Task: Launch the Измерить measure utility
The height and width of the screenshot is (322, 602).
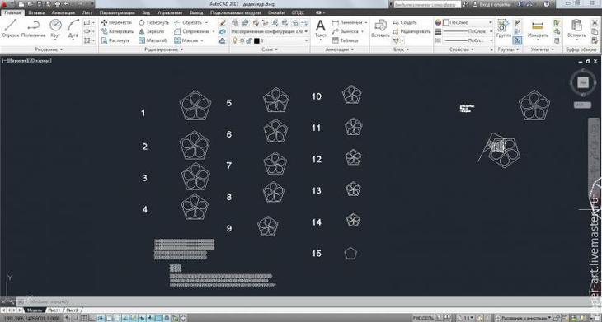Action: coord(538,30)
